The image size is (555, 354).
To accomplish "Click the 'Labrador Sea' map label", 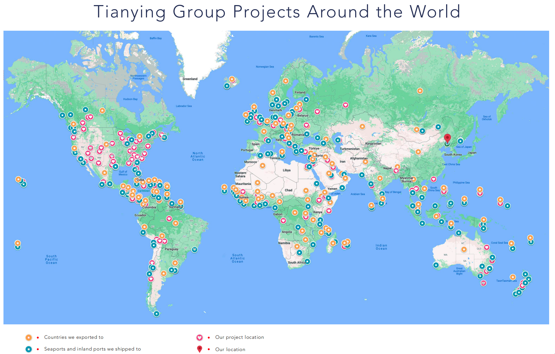I will click(x=184, y=106).
